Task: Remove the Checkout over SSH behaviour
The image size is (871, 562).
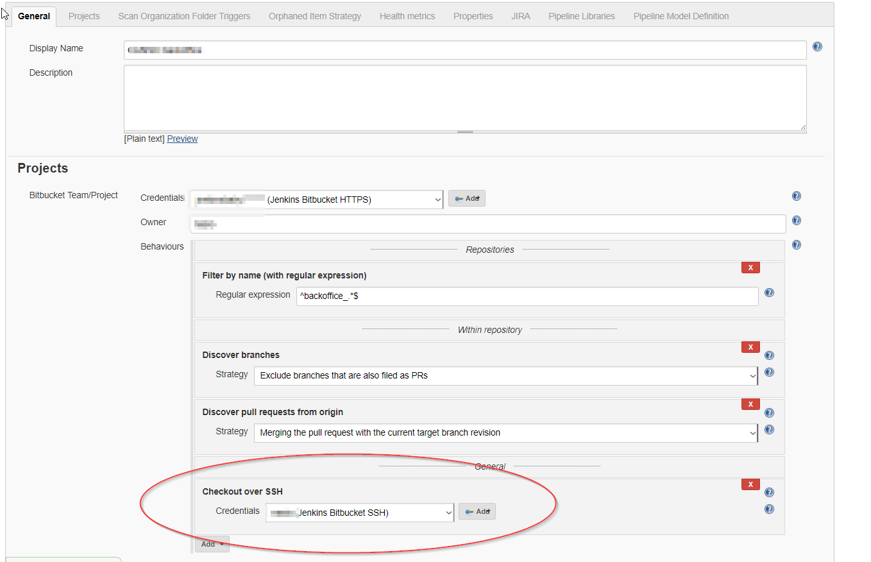Action: coord(750,484)
